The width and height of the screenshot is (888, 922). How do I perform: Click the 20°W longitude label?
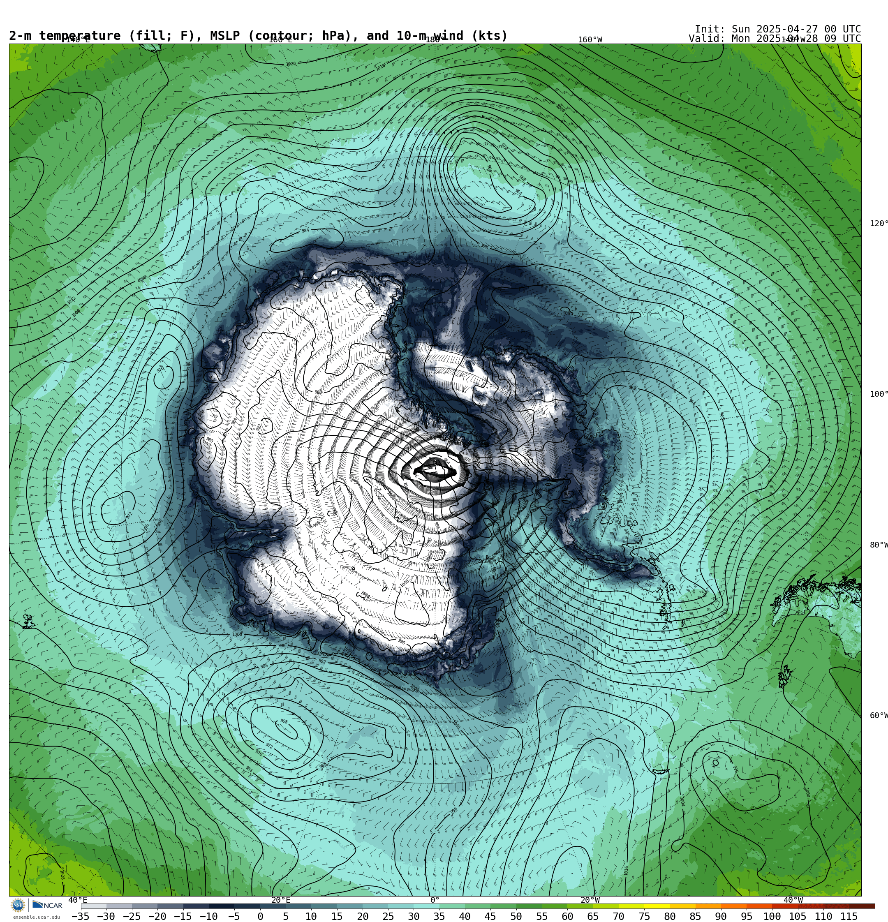pyautogui.click(x=590, y=900)
